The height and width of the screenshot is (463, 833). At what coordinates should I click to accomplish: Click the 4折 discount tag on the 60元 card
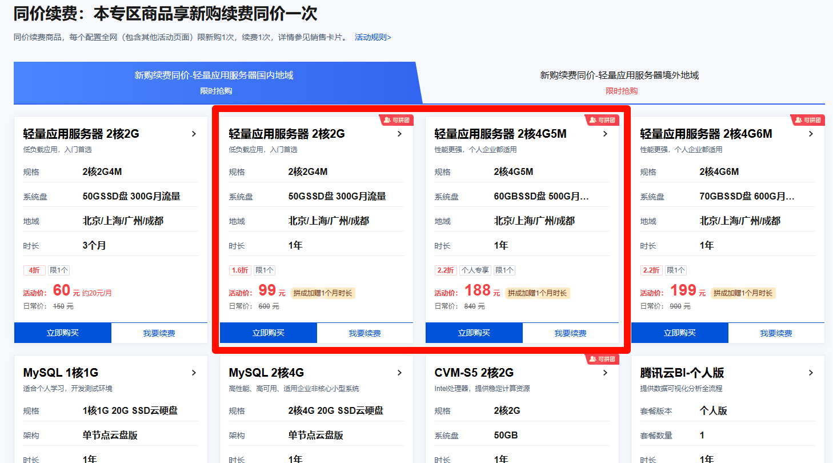pos(34,270)
